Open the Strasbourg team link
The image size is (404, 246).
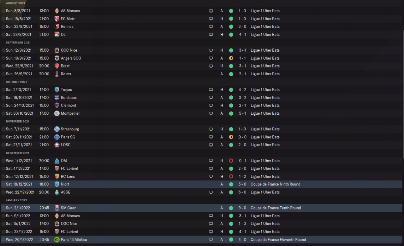(70, 129)
